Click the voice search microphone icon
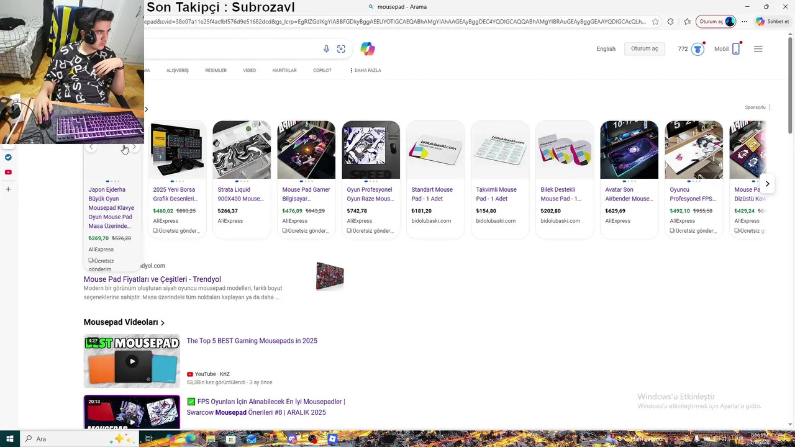Image resolution: width=795 pixels, height=447 pixels. pos(326,49)
